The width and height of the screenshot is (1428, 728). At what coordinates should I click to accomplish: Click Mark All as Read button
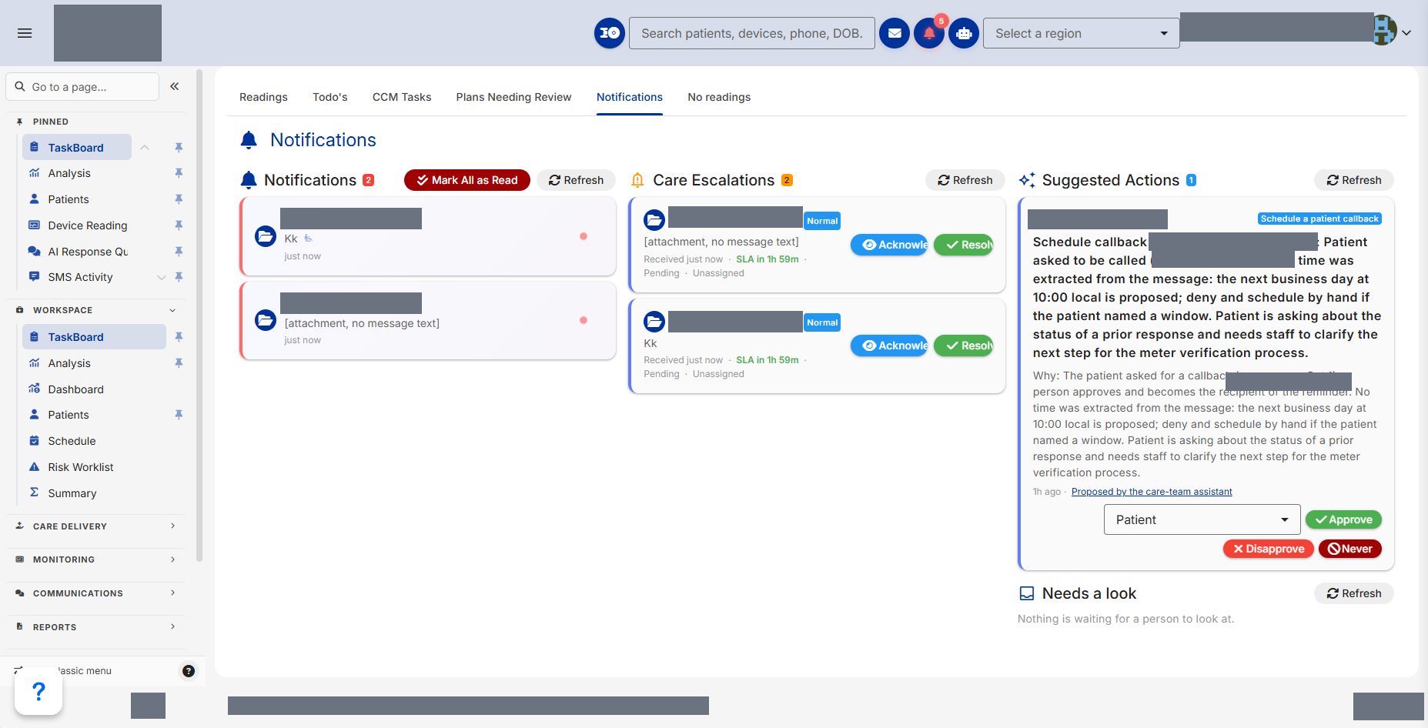(467, 180)
